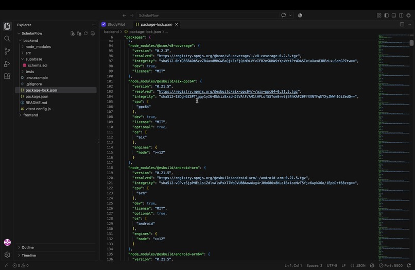Click the ScholarFlow command center search box
This screenshot has width=415, height=270.
pyautogui.click(x=207, y=15)
